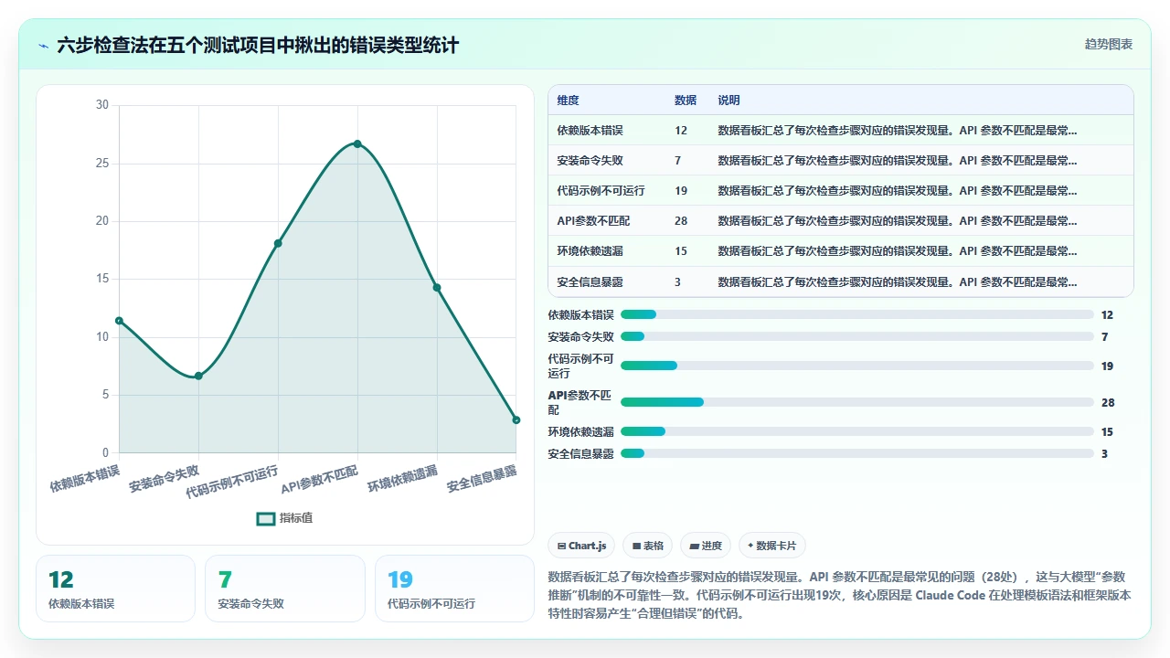
Task: Click the 依赖版本错误 x-axis label on chart
Action: click(x=85, y=479)
